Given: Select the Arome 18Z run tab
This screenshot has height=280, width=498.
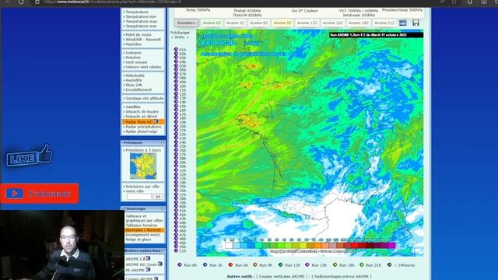Looking at the screenshot, I should [x=359, y=23].
